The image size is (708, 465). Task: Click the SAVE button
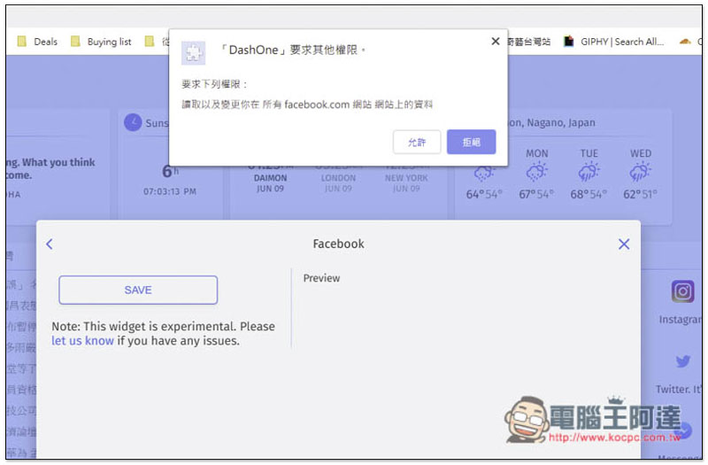click(x=138, y=290)
